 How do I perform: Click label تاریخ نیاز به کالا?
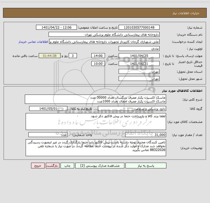coord(81,109)
